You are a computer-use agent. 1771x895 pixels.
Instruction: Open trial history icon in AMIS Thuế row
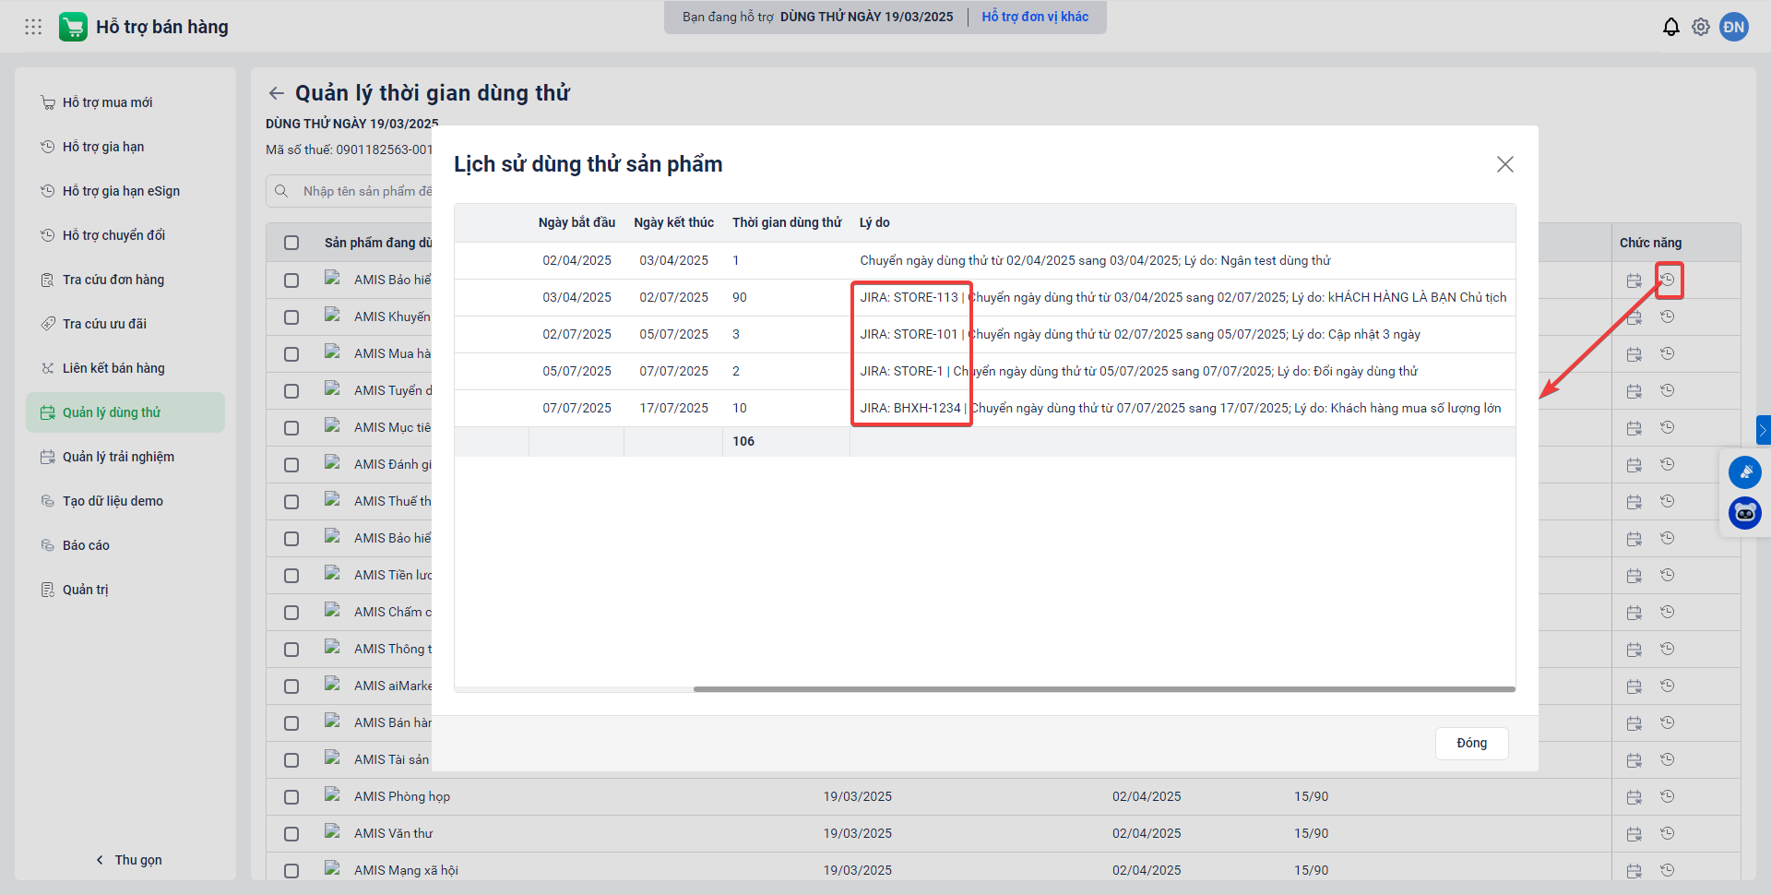click(1668, 501)
